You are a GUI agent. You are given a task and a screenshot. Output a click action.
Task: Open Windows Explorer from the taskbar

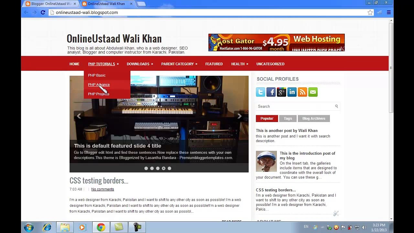(x=65, y=227)
